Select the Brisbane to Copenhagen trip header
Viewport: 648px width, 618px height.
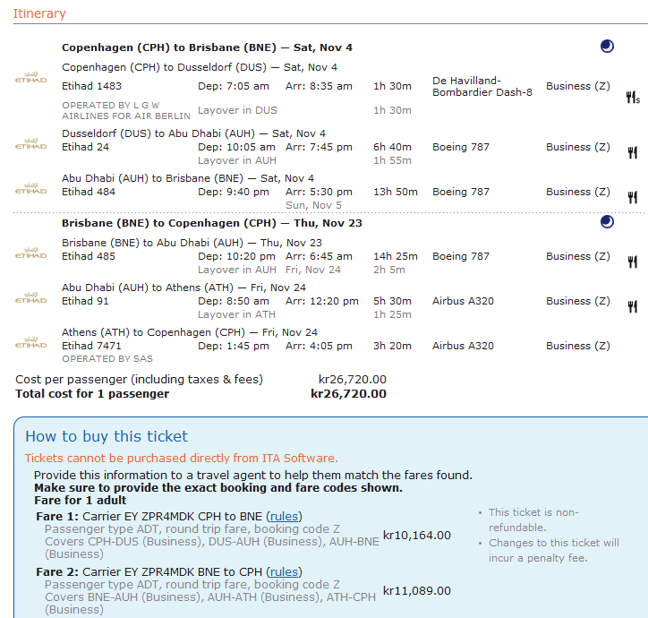click(x=211, y=223)
